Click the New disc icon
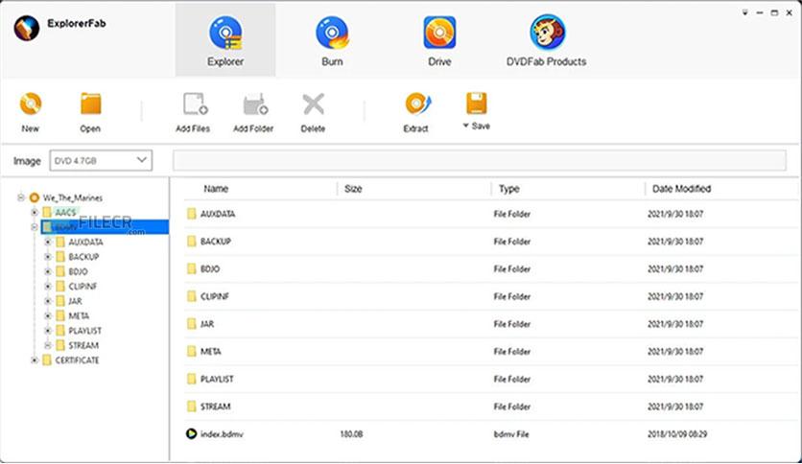 tap(31, 104)
